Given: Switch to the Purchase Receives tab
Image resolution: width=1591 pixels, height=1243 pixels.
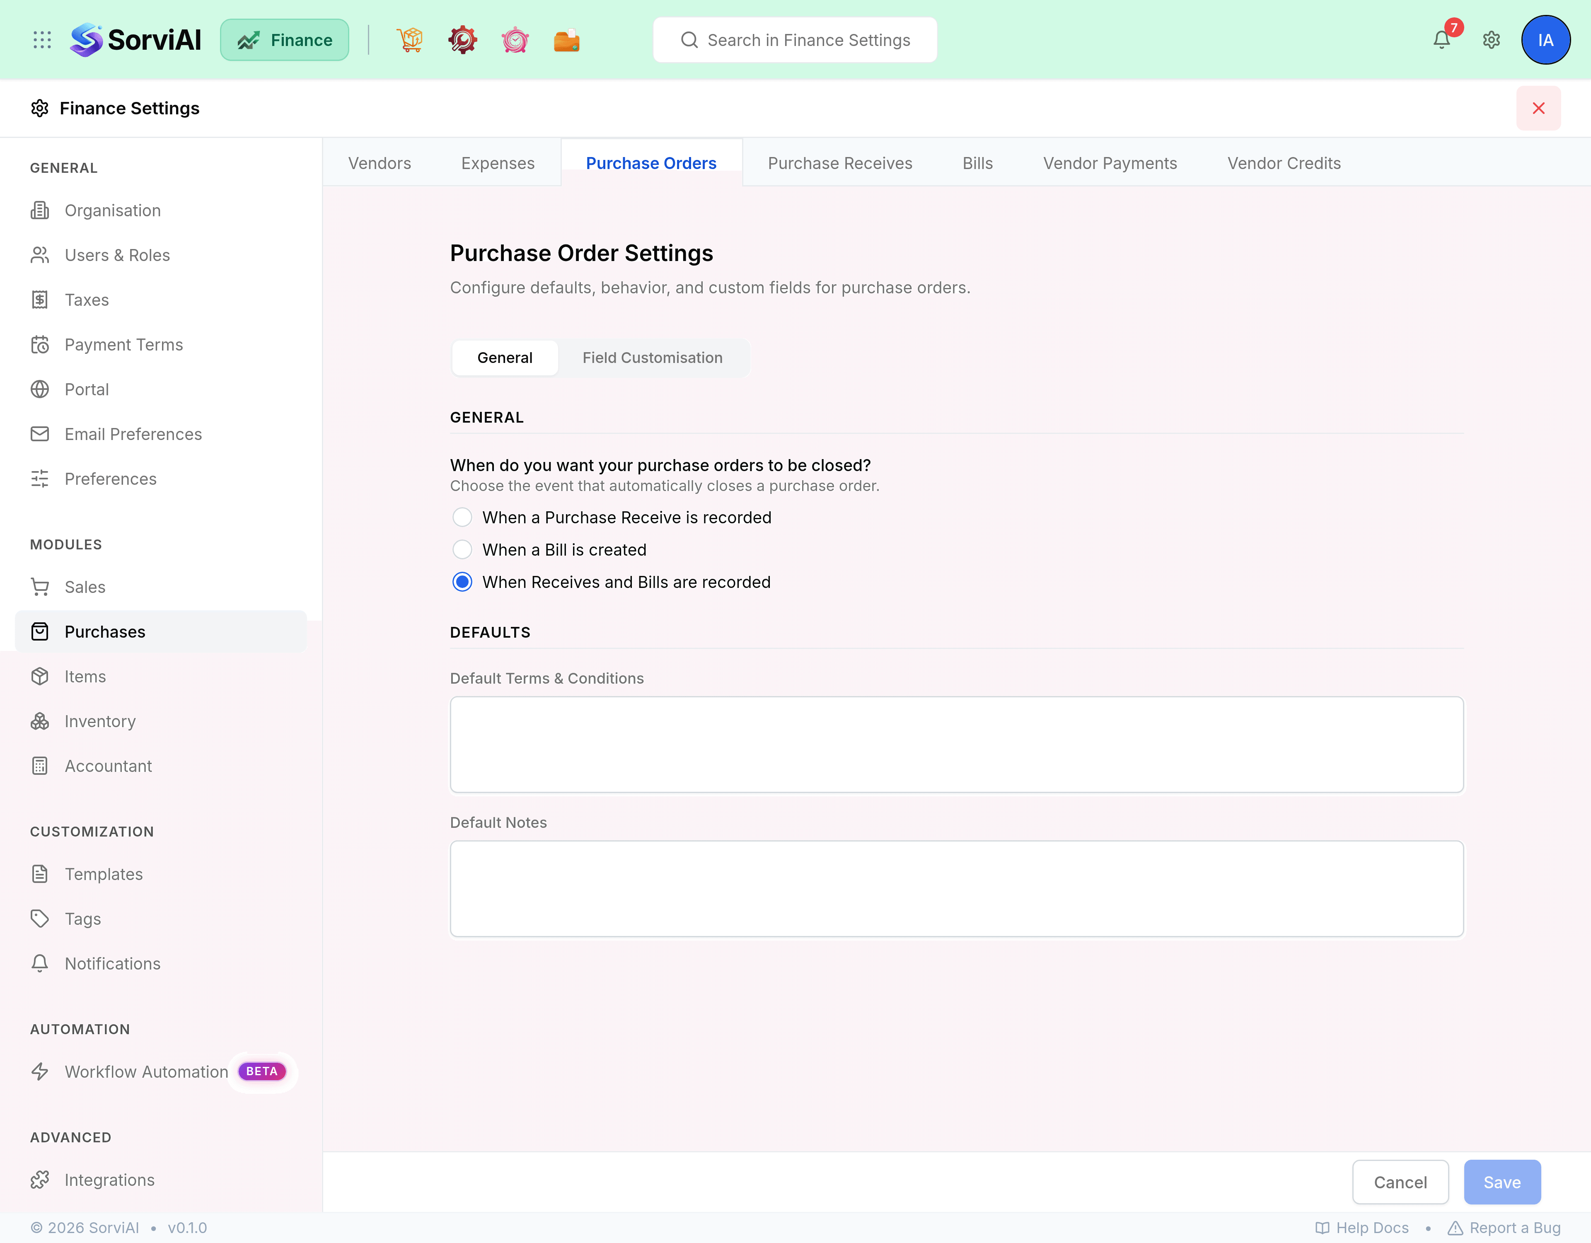Looking at the screenshot, I should click(x=840, y=163).
